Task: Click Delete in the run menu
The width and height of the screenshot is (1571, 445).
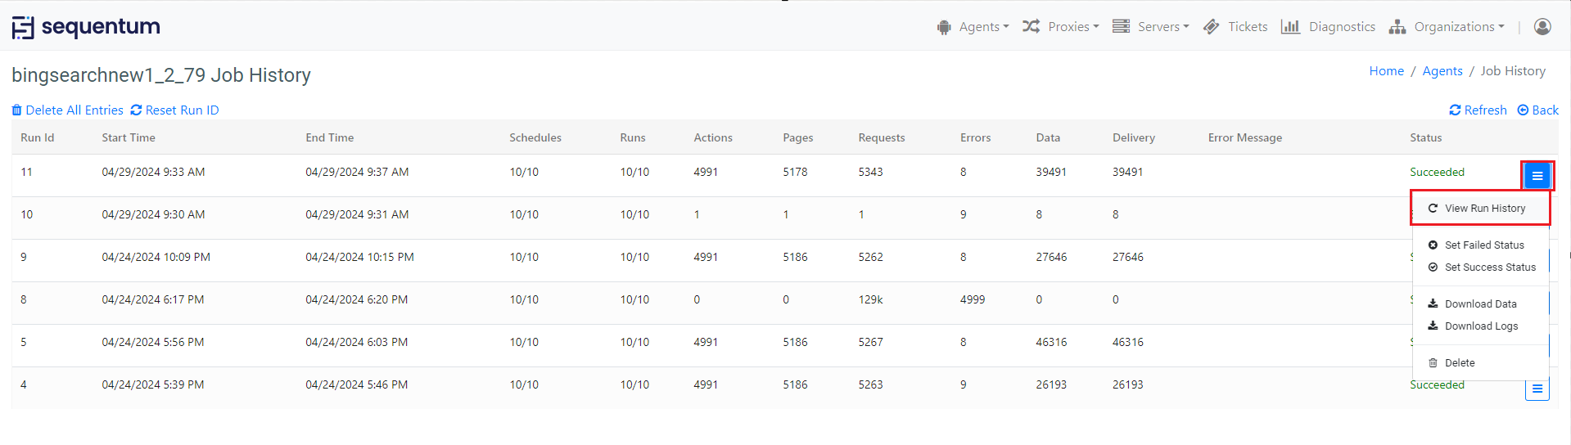Action: (x=1459, y=363)
